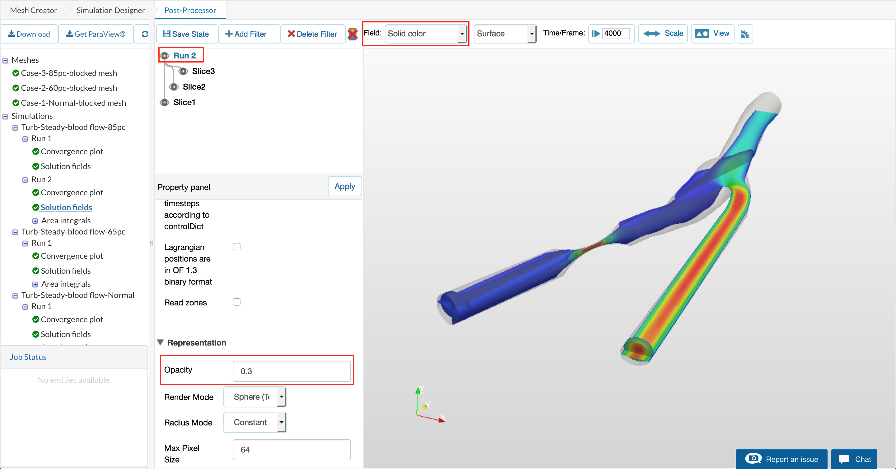
Task: Open the Surface representation dropdown
Action: (505, 33)
